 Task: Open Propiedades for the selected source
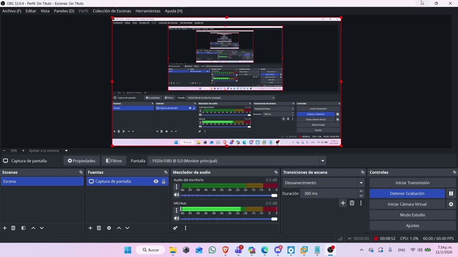point(82,161)
